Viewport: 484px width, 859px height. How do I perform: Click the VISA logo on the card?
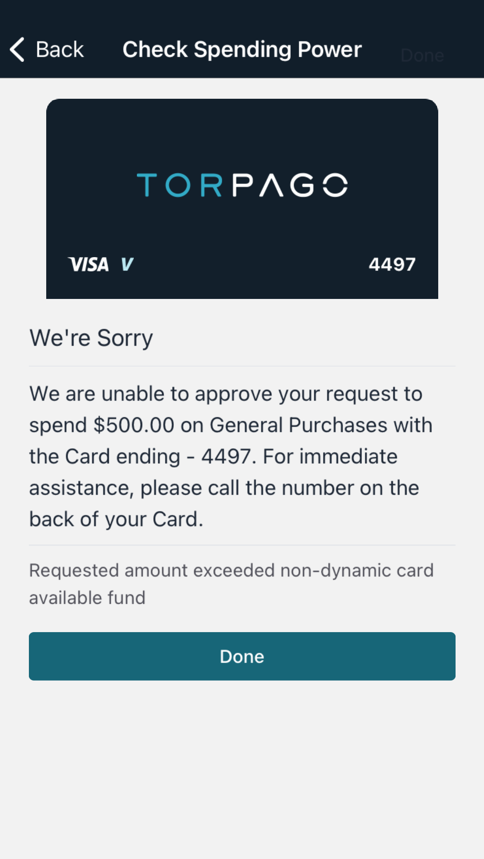(x=88, y=264)
